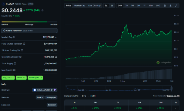Viewport: 184px width, 111px height.
Task: Show Fully Diluted Valuation info icon
Action: pyautogui.click(x=24, y=44)
